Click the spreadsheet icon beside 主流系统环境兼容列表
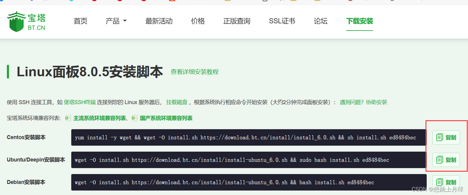 click(68, 118)
